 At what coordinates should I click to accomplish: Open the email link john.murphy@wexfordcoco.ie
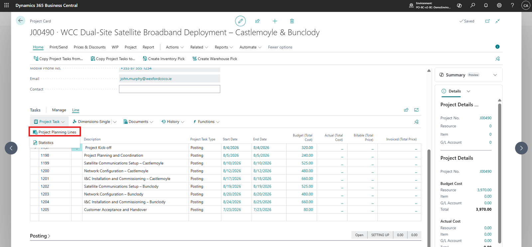tap(146, 79)
